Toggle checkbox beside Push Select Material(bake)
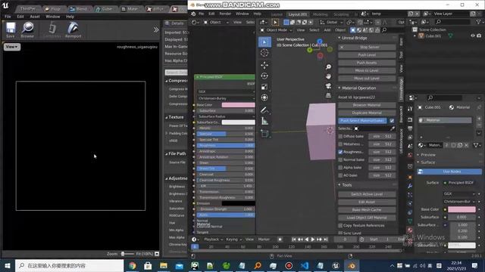 [x=392, y=121]
